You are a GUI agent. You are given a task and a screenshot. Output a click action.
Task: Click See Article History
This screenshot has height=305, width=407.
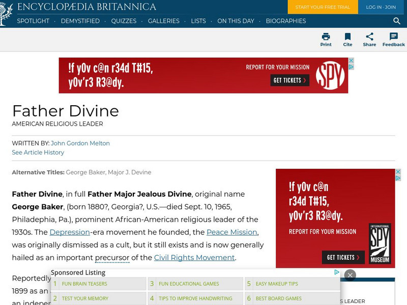(38, 152)
